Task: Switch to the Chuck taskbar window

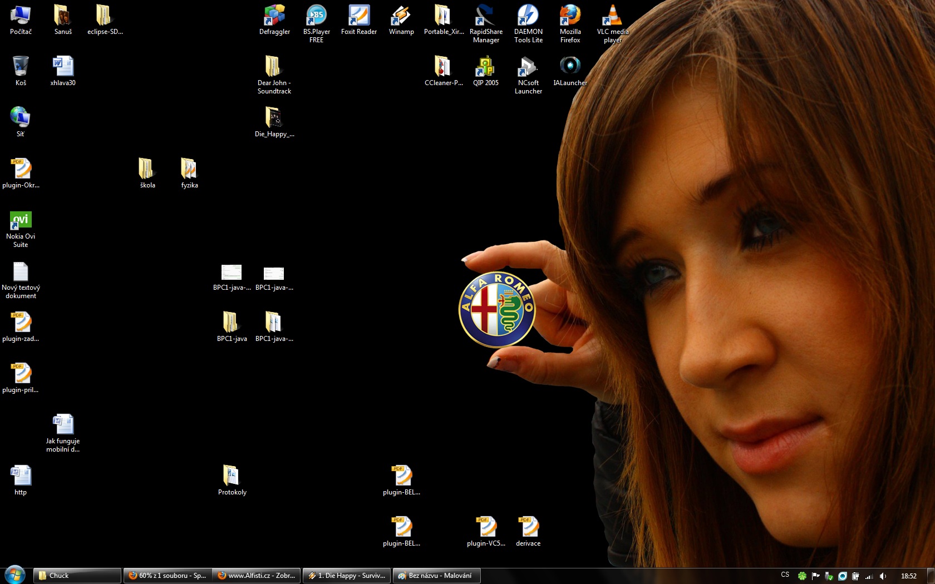Action: (x=77, y=576)
